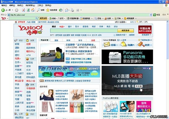This screenshot has height=119, width=169.
Task: Open Favorites with the star icon
Action: click(x=48, y=10)
